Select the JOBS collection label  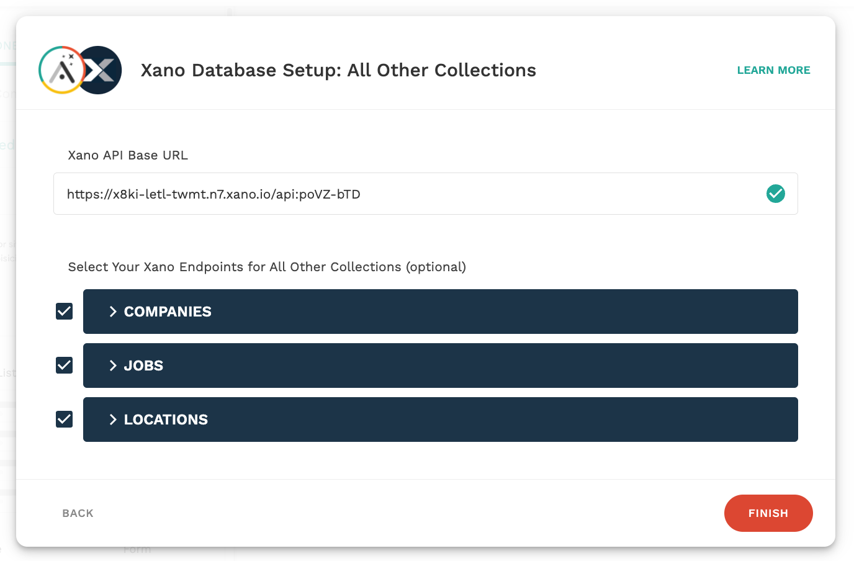click(143, 366)
